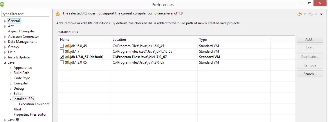Screen dimensions: 328x122
Task: Open the preferences view menu triangle
Action: click(x=322, y=14)
